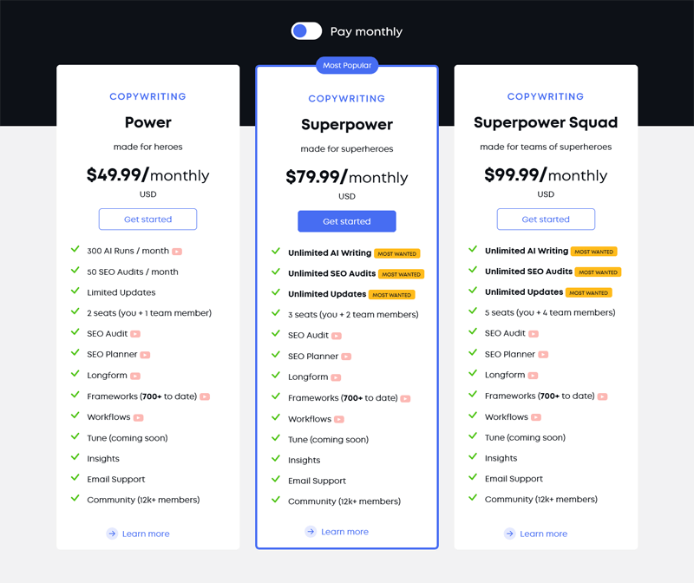Image resolution: width=694 pixels, height=583 pixels.
Task: Open video icon beside Power plan SEO Audit
Action: [x=135, y=334]
